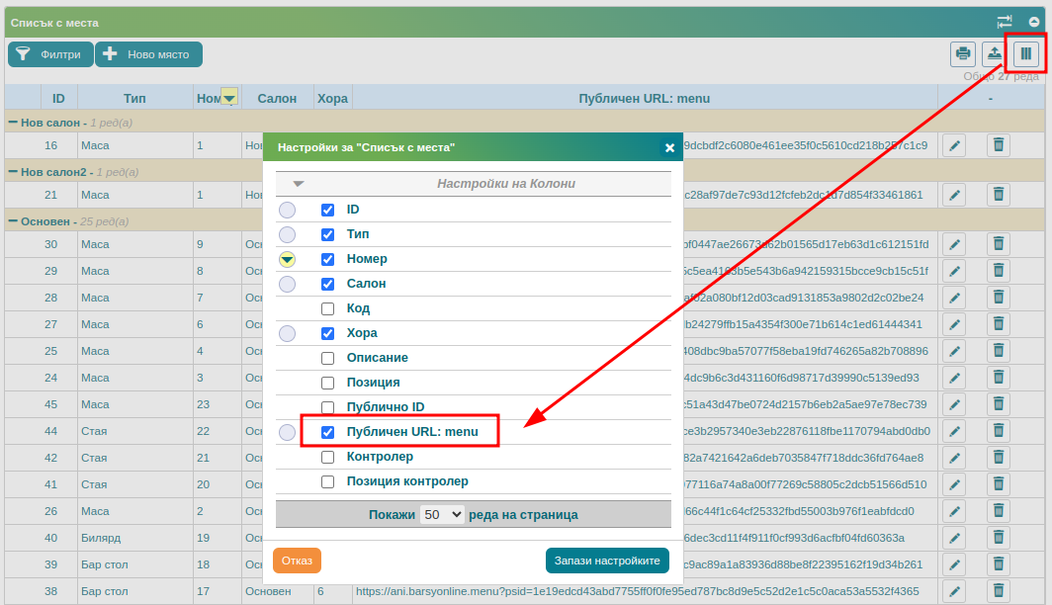Enable the Описание column checkbox

(x=327, y=358)
